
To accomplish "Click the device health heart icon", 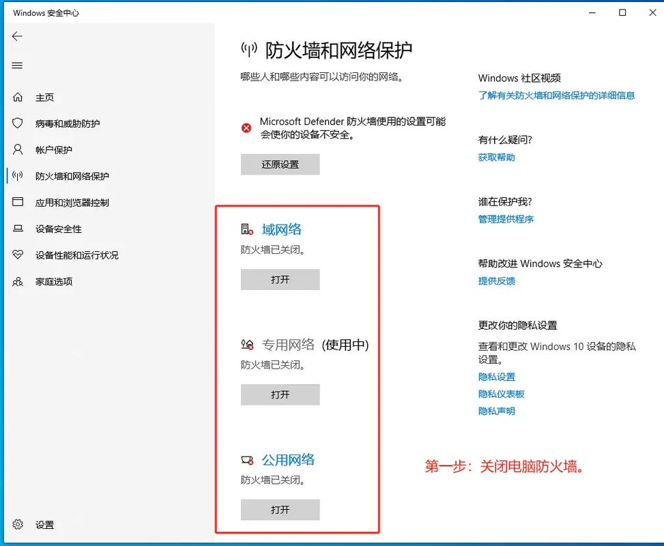I will [18, 255].
